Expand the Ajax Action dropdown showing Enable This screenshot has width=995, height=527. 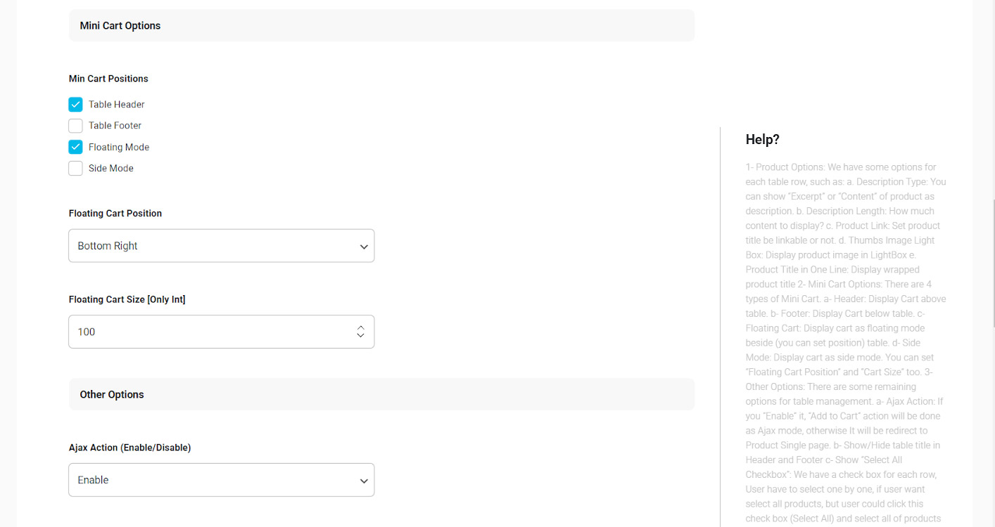(x=221, y=480)
